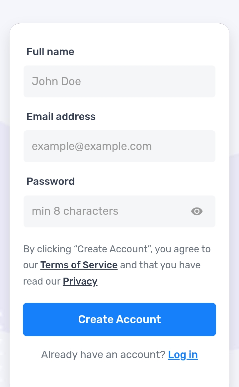Click the "Already have an account?" text
The width and height of the screenshot is (239, 387).
click(103, 355)
